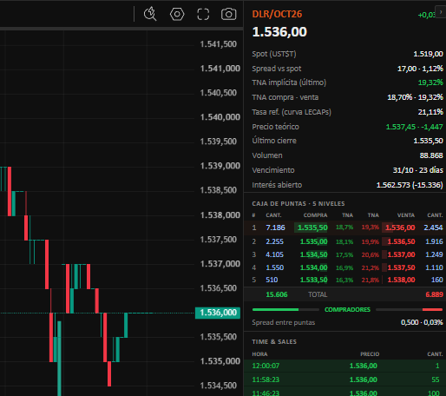This screenshot has width=446, height=396.
Task: Click Volumen value 88.868
Action: point(431,155)
